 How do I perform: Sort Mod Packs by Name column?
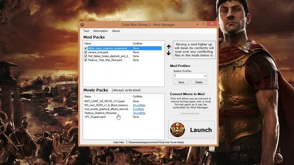[88, 44]
